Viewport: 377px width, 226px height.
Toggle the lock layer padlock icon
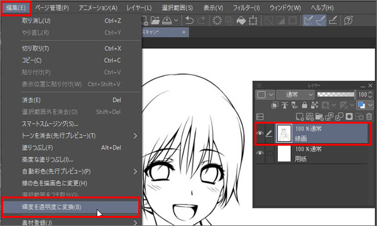305,105
